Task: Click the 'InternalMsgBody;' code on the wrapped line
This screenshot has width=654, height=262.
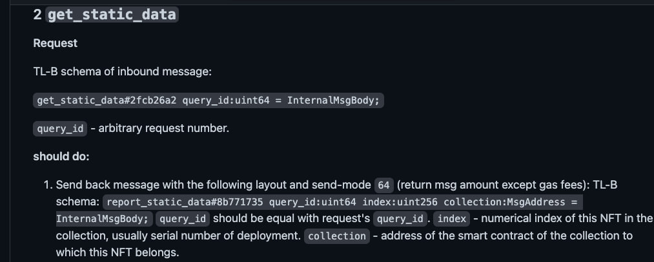Action: pos(105,219)
